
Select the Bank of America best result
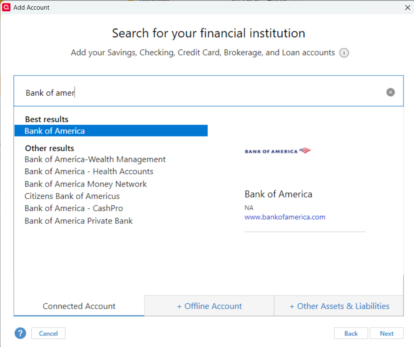[111, 131]
